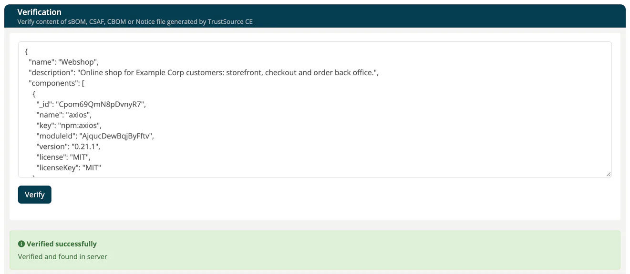Click the subtitle mentioning TrustSource CE

click(x=135, y=21)
